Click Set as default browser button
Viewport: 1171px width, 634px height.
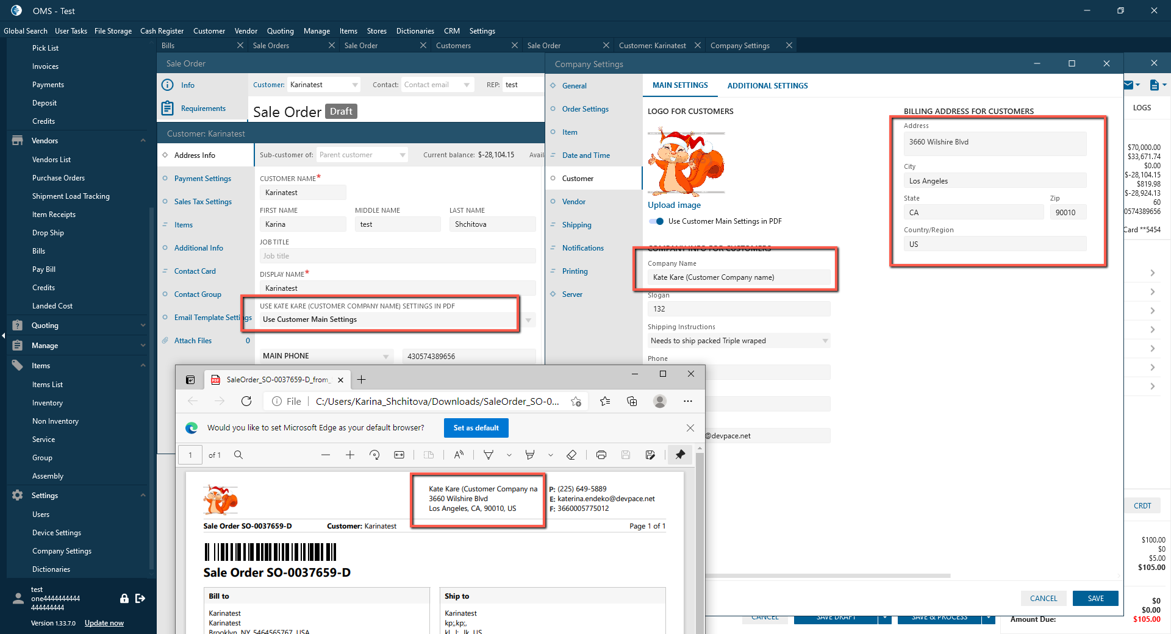point(476,428)
